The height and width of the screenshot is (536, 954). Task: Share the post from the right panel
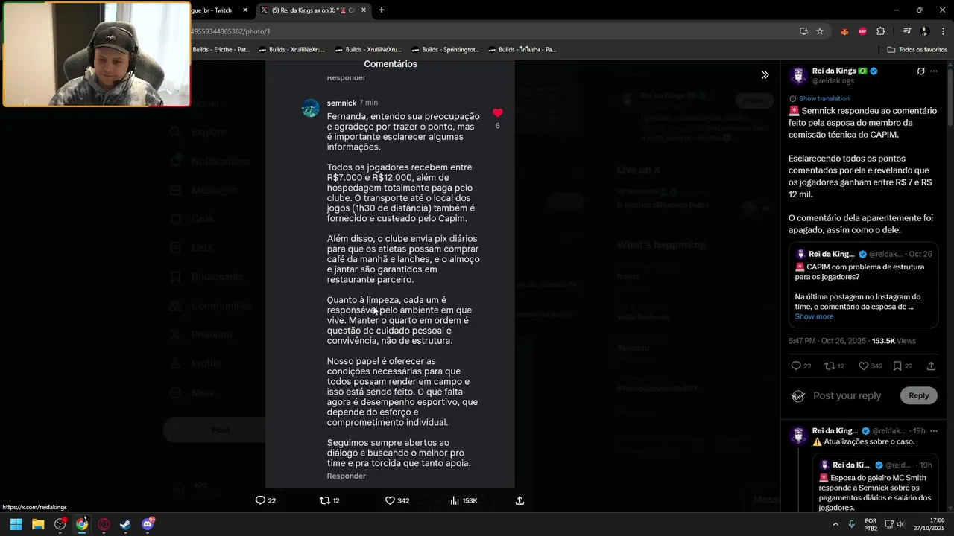(x=931, y=366)
